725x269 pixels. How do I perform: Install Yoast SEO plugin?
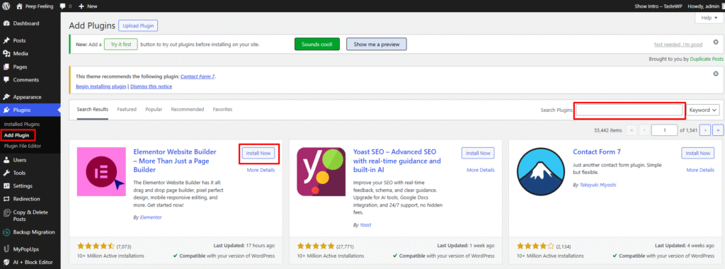click(x=478, y=153)
